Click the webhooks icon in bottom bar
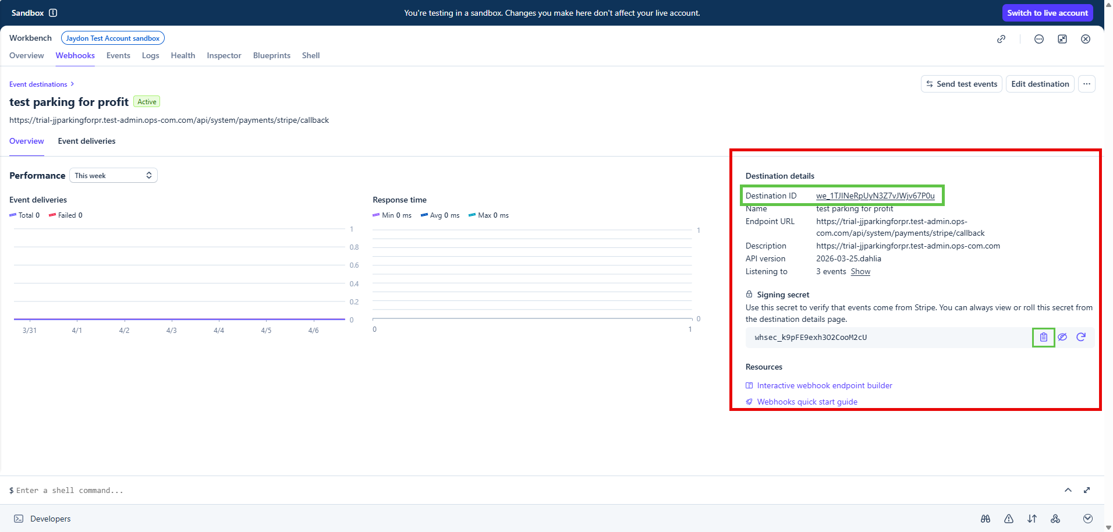The width and height of the screenshot is (1113, 532). point(1055,519)
